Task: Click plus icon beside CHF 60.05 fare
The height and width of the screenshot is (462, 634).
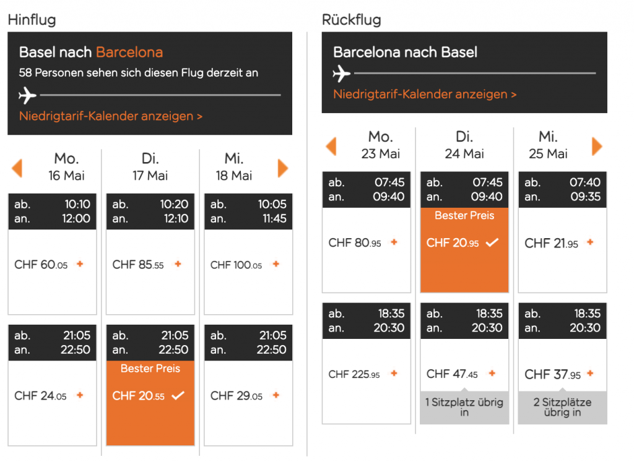Action: 79,264
